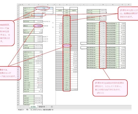Click the 最良買気配値10 label cell

(x=93, y=67)
